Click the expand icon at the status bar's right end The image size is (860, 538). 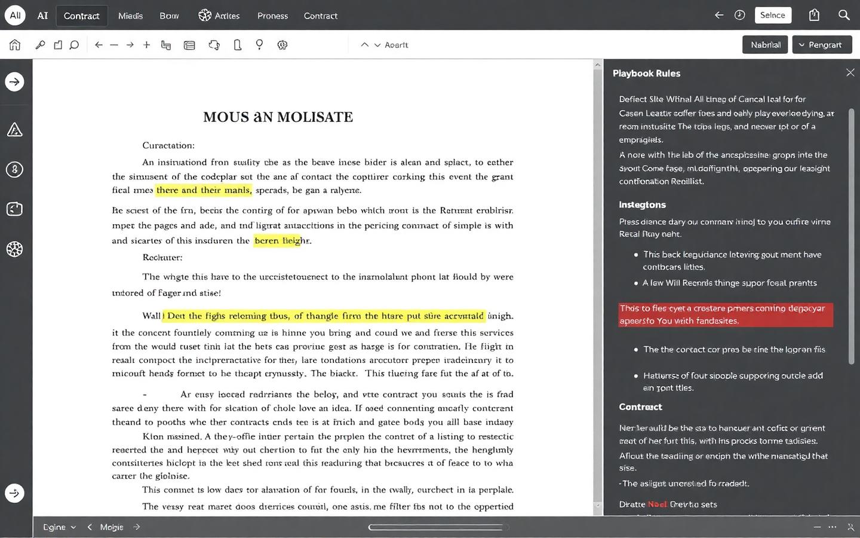point(850,527)
